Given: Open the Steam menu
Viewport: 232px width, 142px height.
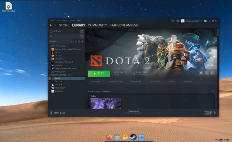Looking at the screenshot, I should tap(52, 21).
